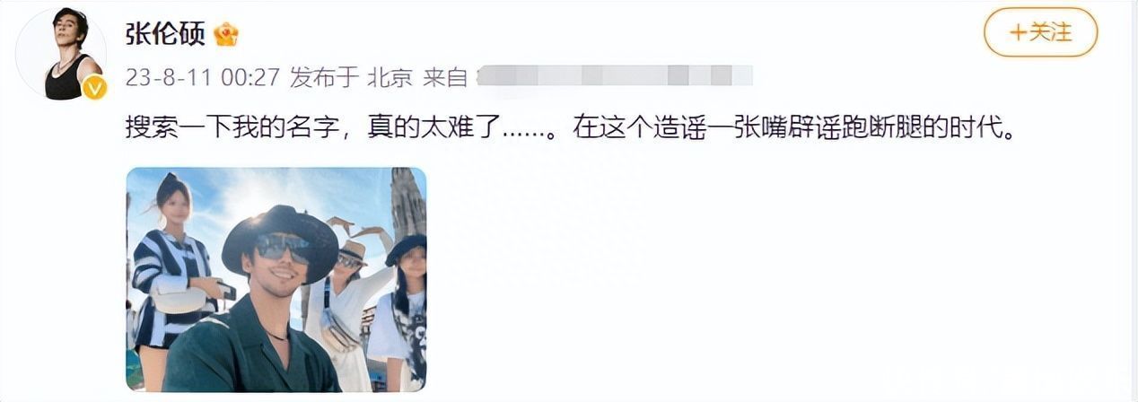Open the 张伦硕 profile avatar
Image resolution: width=1138 pixels, height=402 pixels.
pyautogui.click(x=62, y=54)
